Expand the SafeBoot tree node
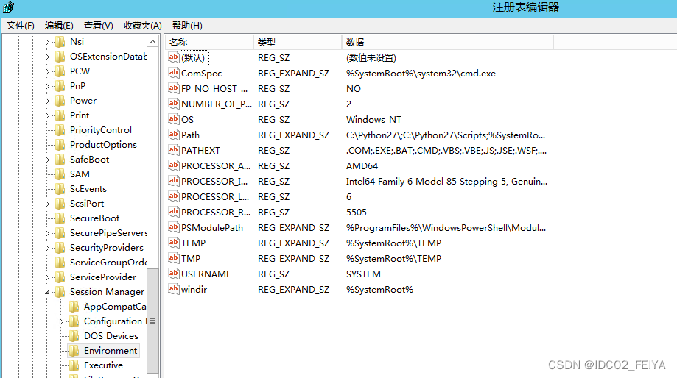677x378 pixels. pyautogui.click(x=47, y=160)
